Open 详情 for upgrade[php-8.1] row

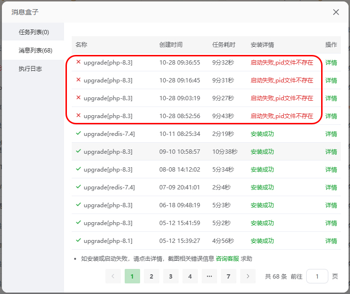(x=331, y=241)
